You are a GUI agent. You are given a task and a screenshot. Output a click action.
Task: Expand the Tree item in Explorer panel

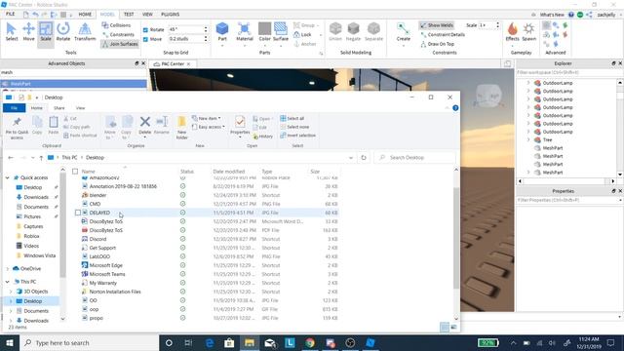528,139
